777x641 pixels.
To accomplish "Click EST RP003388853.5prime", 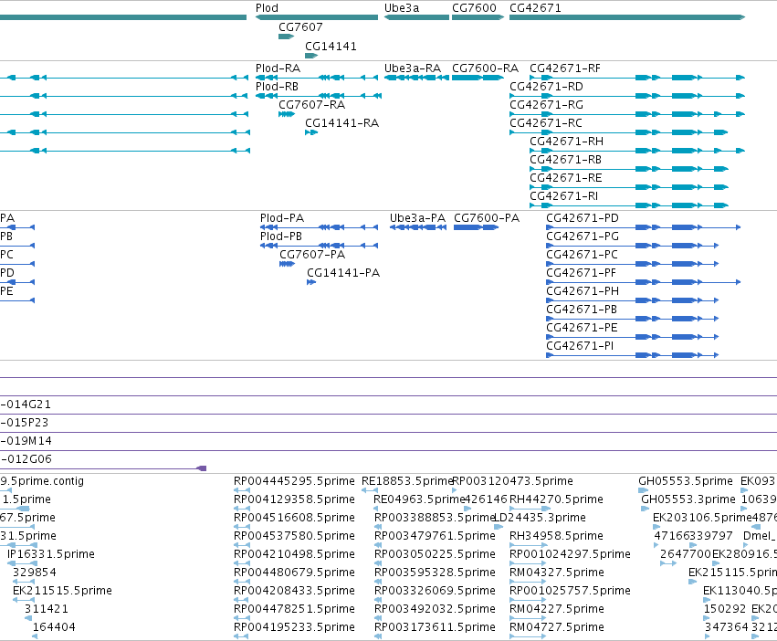I will tap(376, 527).
